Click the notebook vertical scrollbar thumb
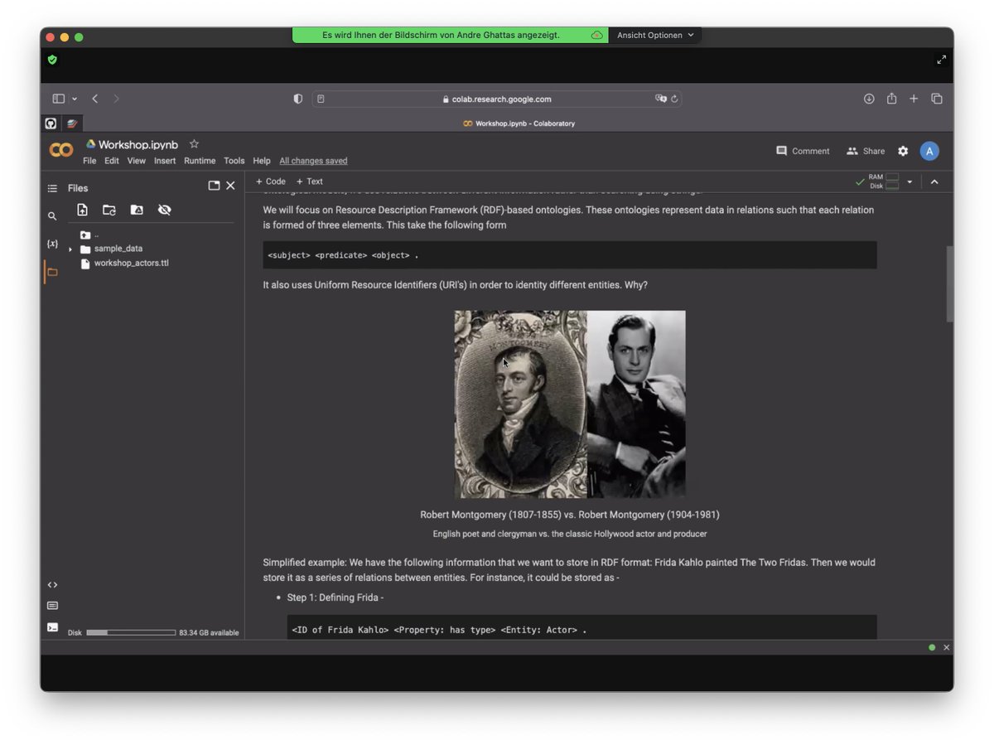Viewport: 994px width, 745px height. pos(949,283)
